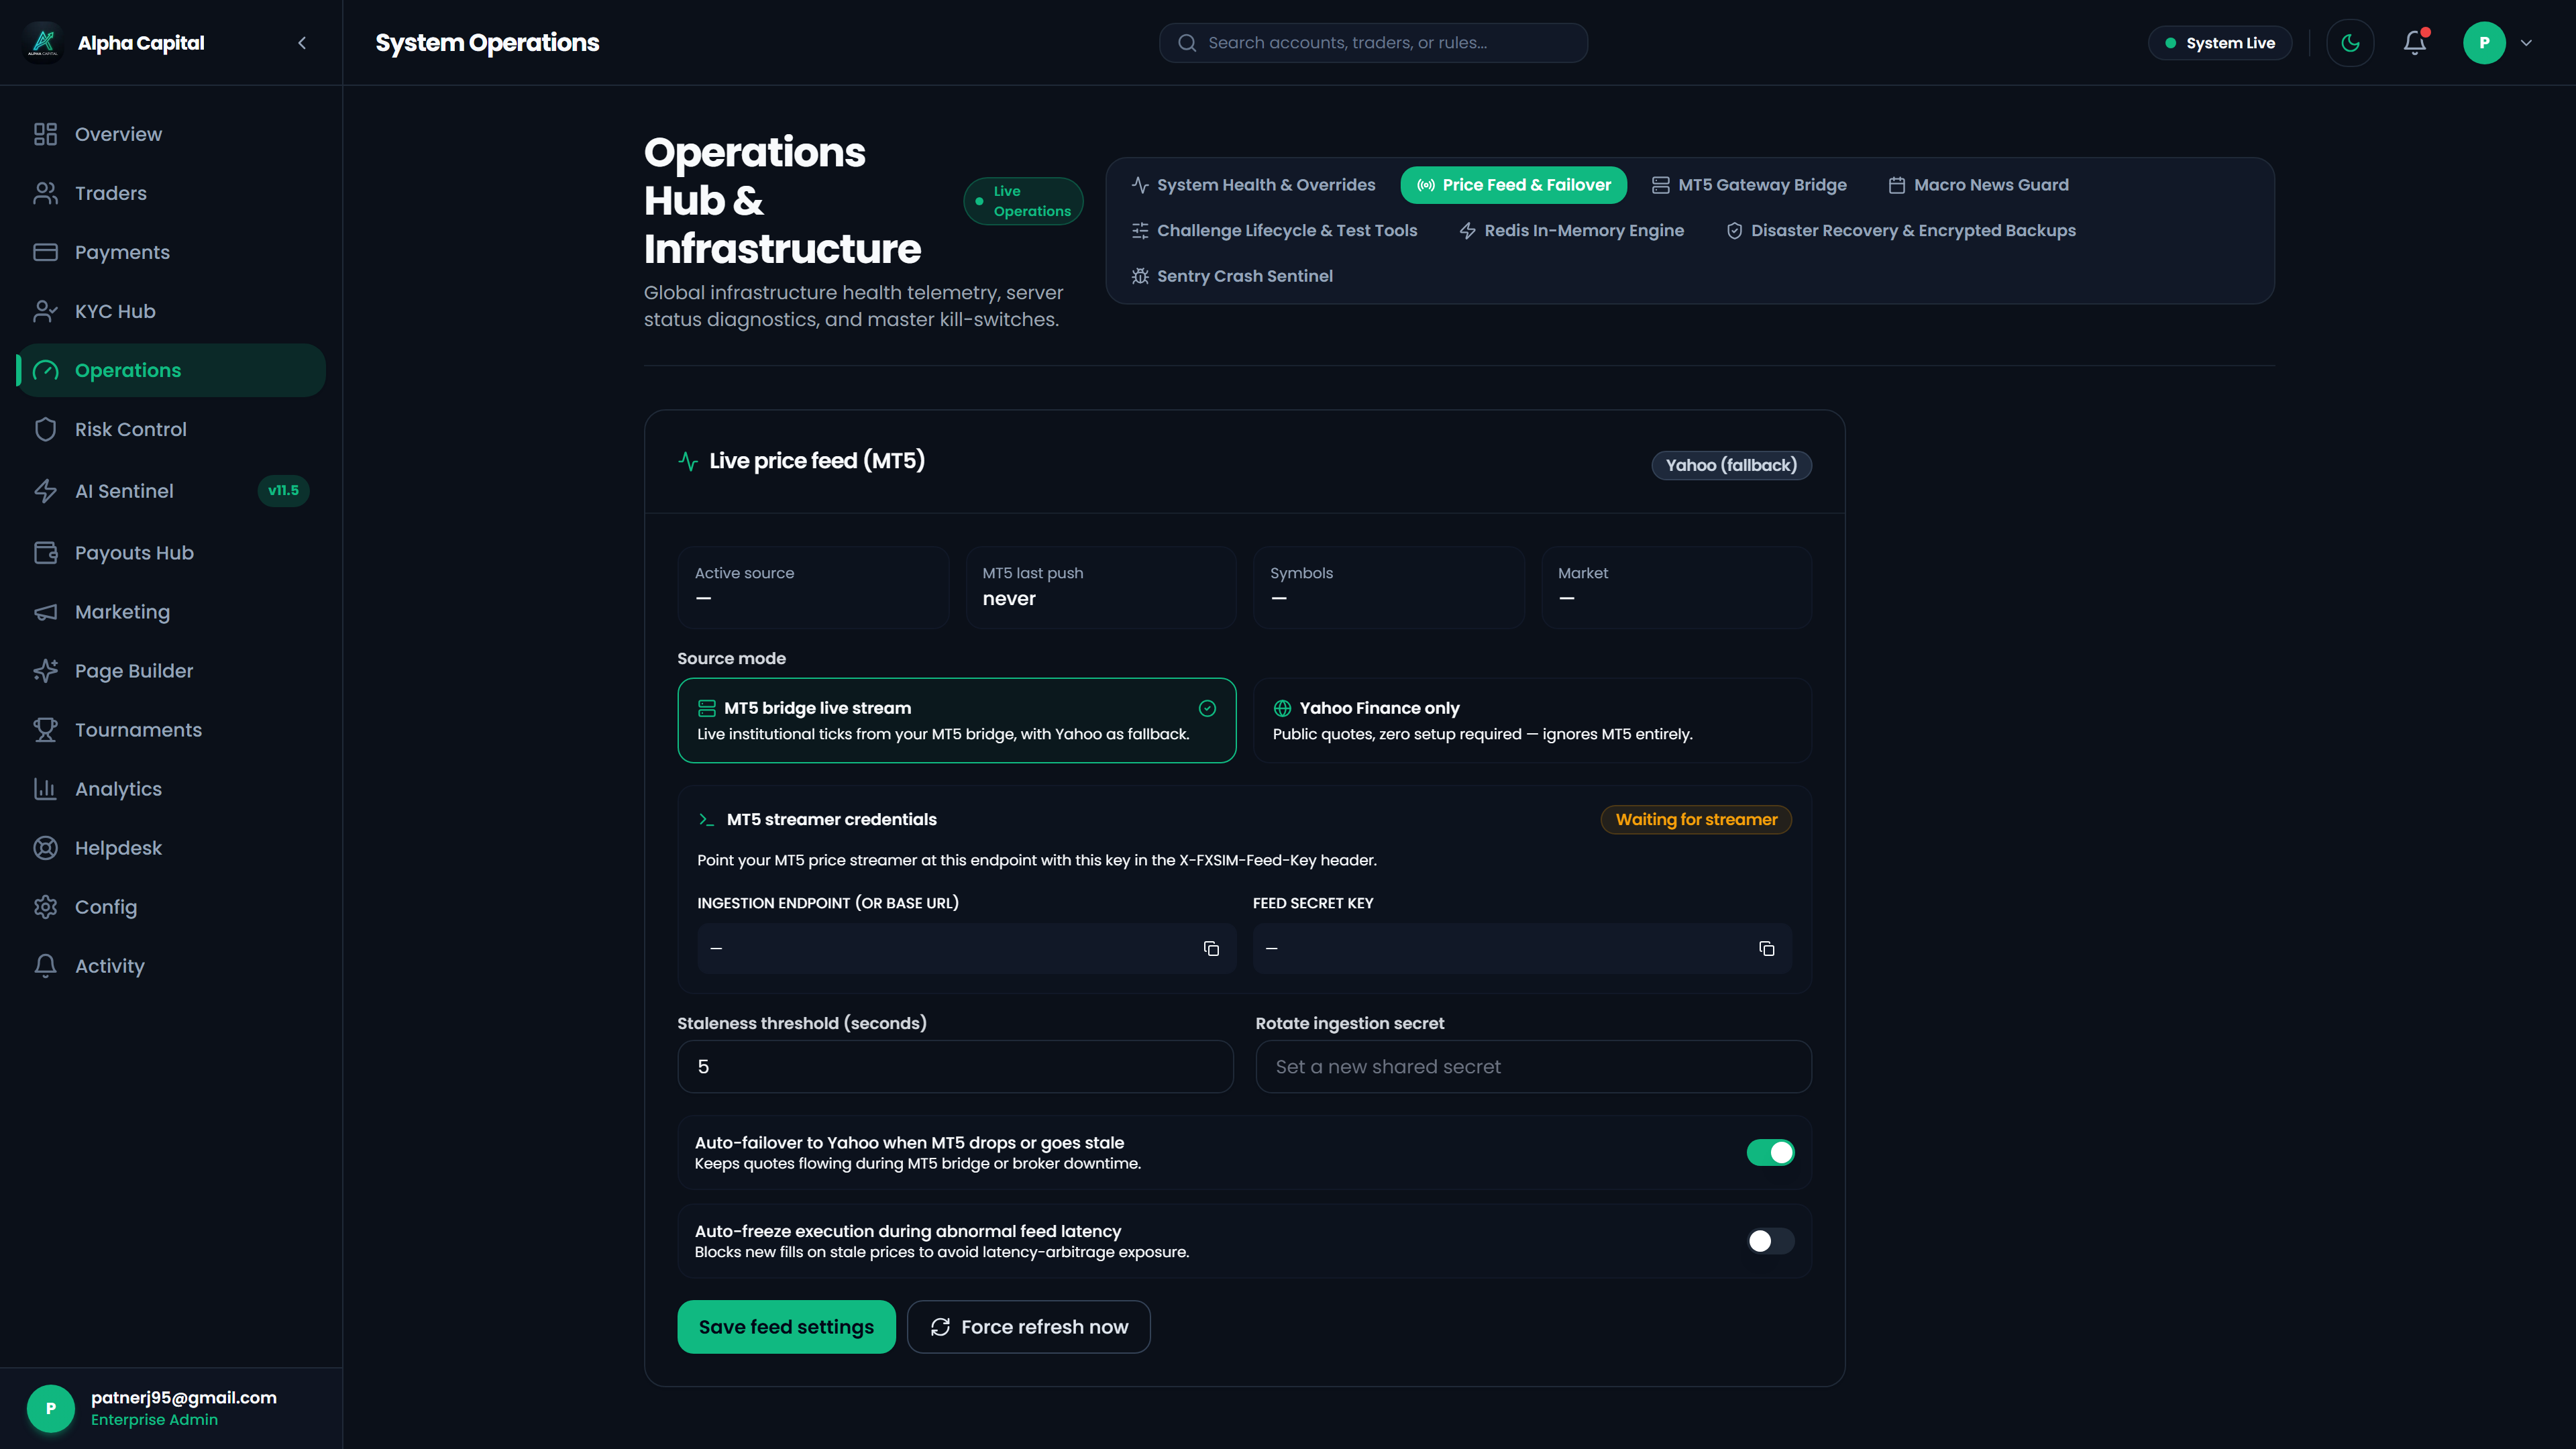
Task: Click the Active source stat card
Action: click(813, 587)
